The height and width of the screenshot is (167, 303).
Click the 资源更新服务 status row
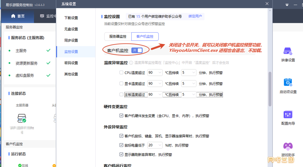coord(30,63)
